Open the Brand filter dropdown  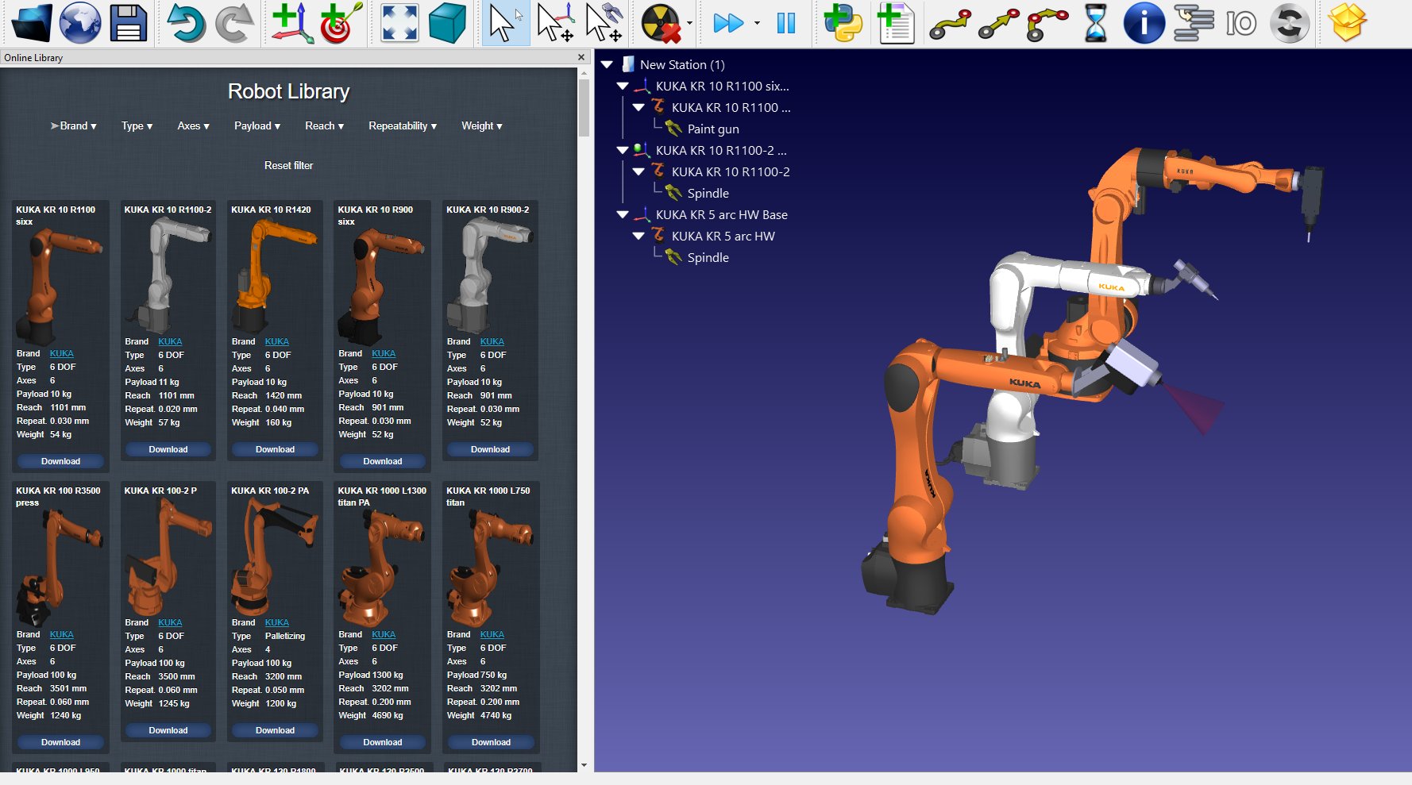click(78, 125)
